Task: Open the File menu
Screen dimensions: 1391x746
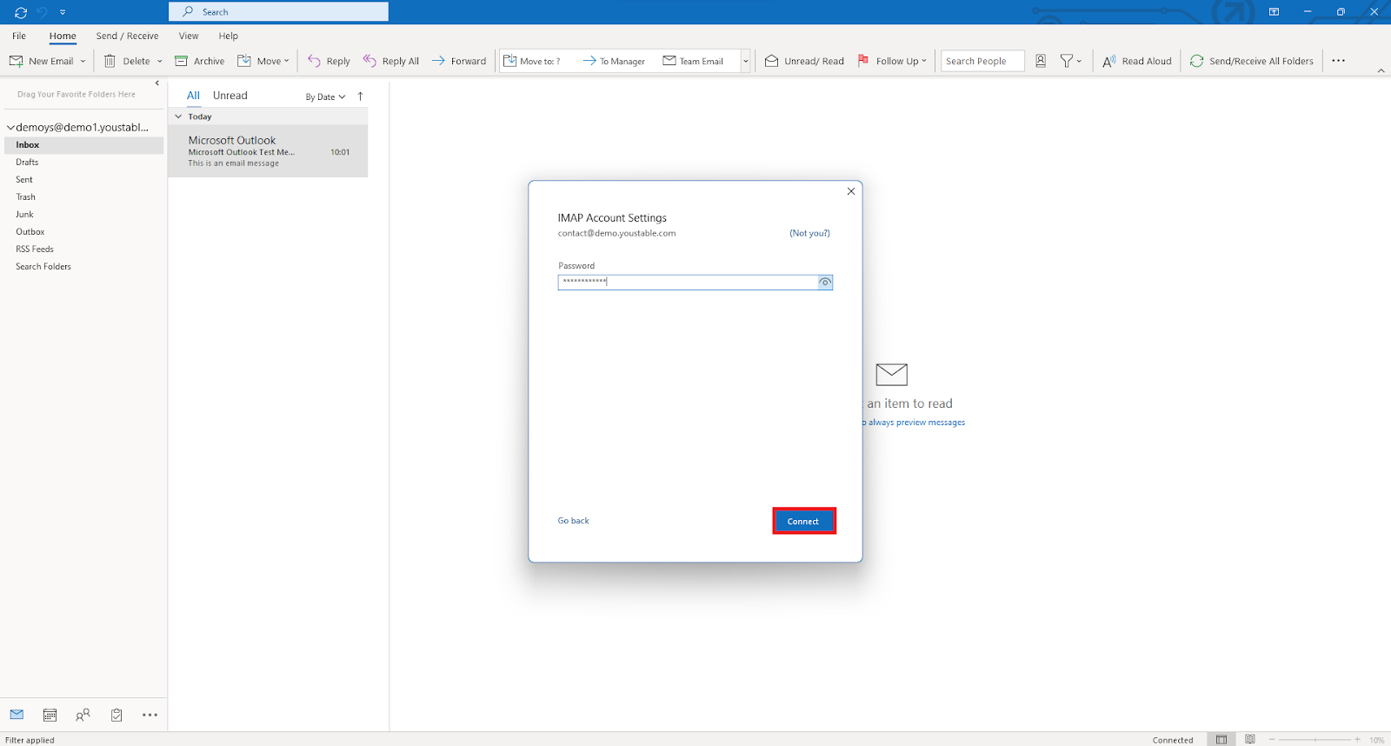Action: click(19, 36)
